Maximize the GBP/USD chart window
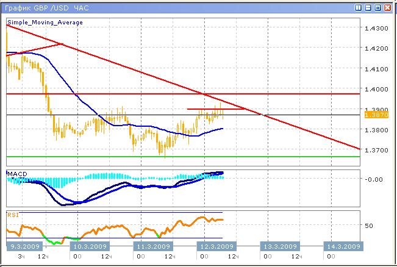397x267 pixels. tap(378, 8)
